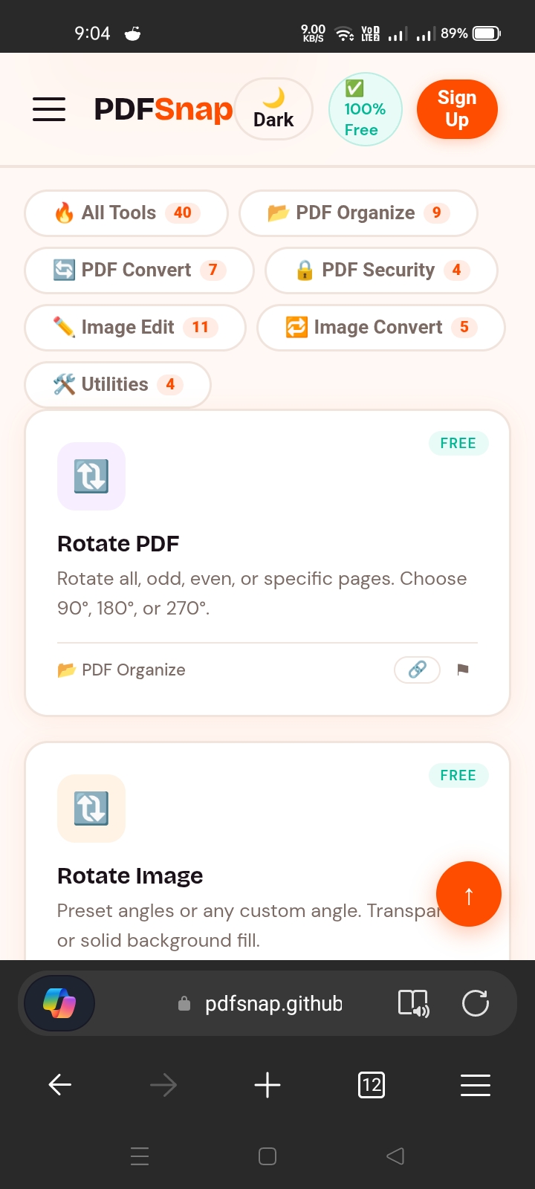Click the 40 count on All Tools
535x1189 pixels.
click(183, 213)
